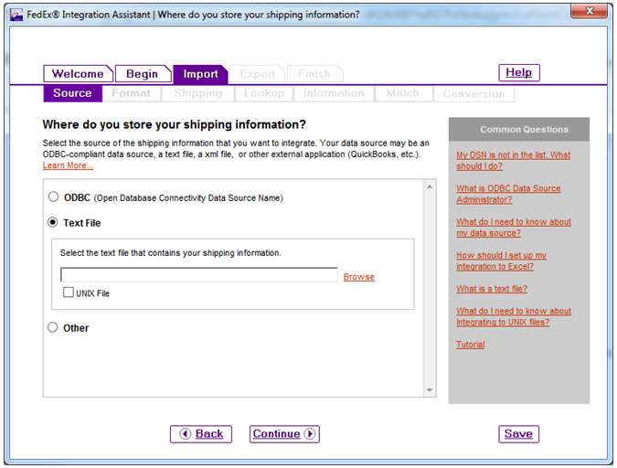The height and width of the screenshot is (468, 617).
Task: Click the Back button
Action: pos(201,434)
